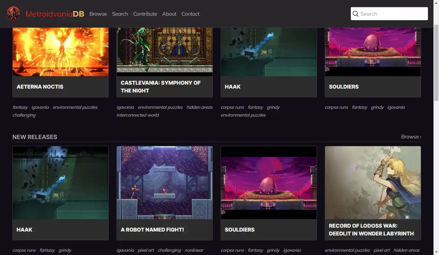The width and height of the screenshot is (439, 255).
Task: Click 'corpse runs' tag under New Releases HAAK
Action: pos(24,250)
